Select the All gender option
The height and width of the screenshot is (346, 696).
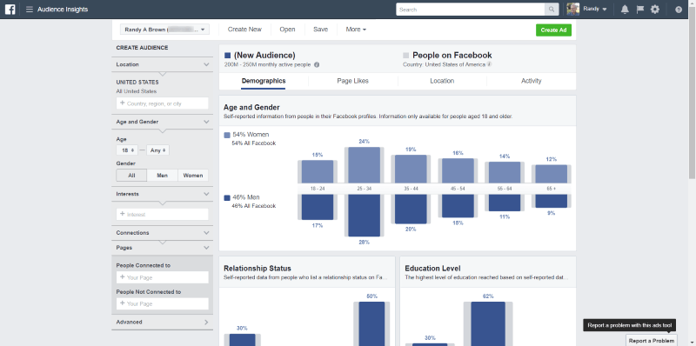click(132, 176)
